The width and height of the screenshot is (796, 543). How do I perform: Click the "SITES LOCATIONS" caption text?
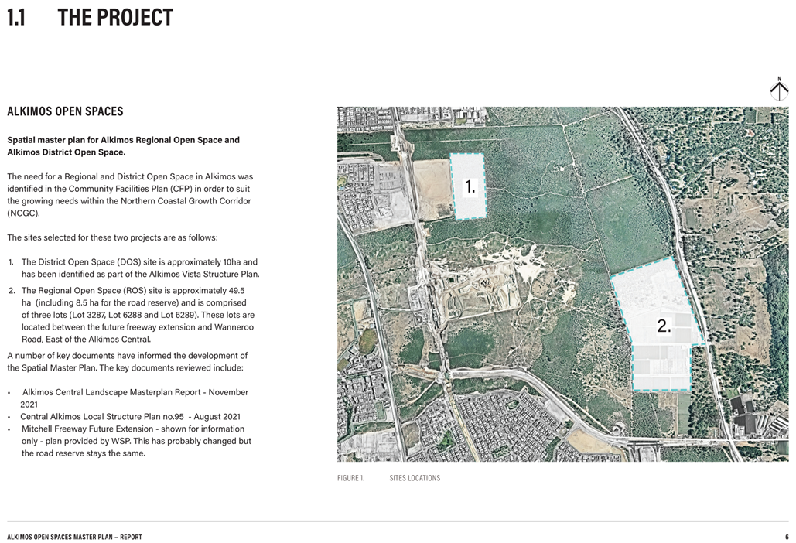(415, 478)
